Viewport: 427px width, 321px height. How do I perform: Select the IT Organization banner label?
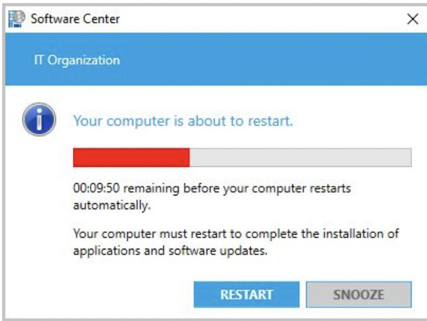[x=77, y=60]
